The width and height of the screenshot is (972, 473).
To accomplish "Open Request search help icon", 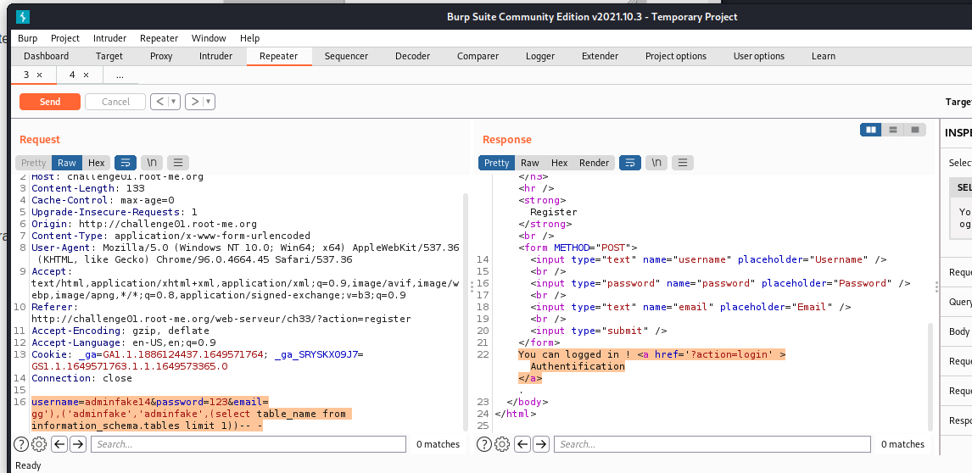I will (x=21, y=444).
